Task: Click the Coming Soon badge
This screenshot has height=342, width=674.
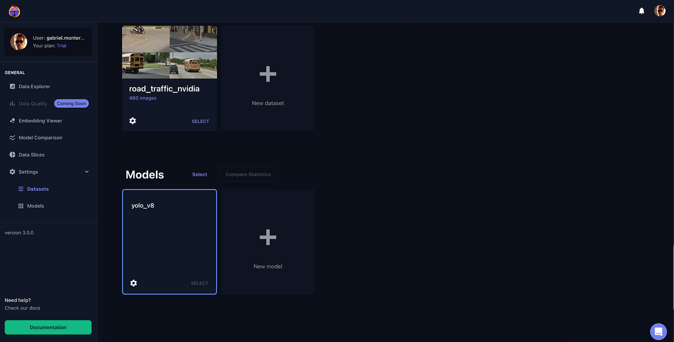Action: tap(72, 104)
